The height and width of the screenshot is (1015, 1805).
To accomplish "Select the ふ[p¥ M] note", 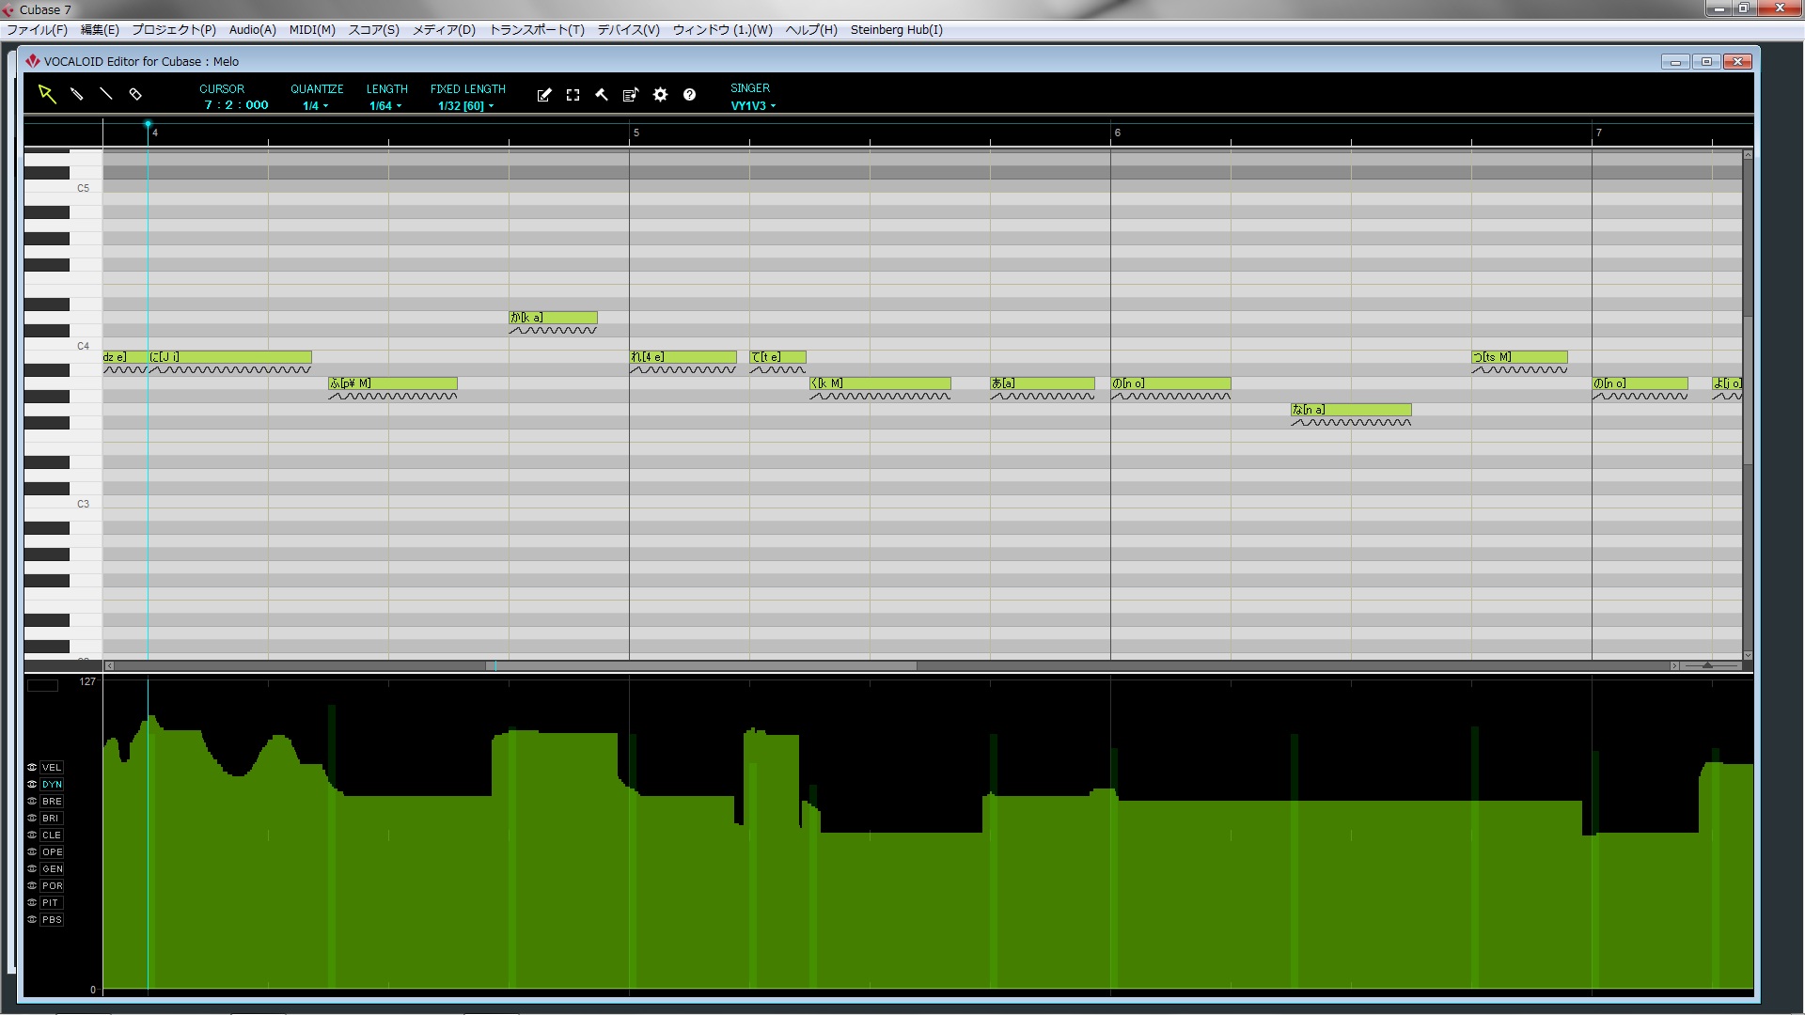I will click(x=393, y=383).
